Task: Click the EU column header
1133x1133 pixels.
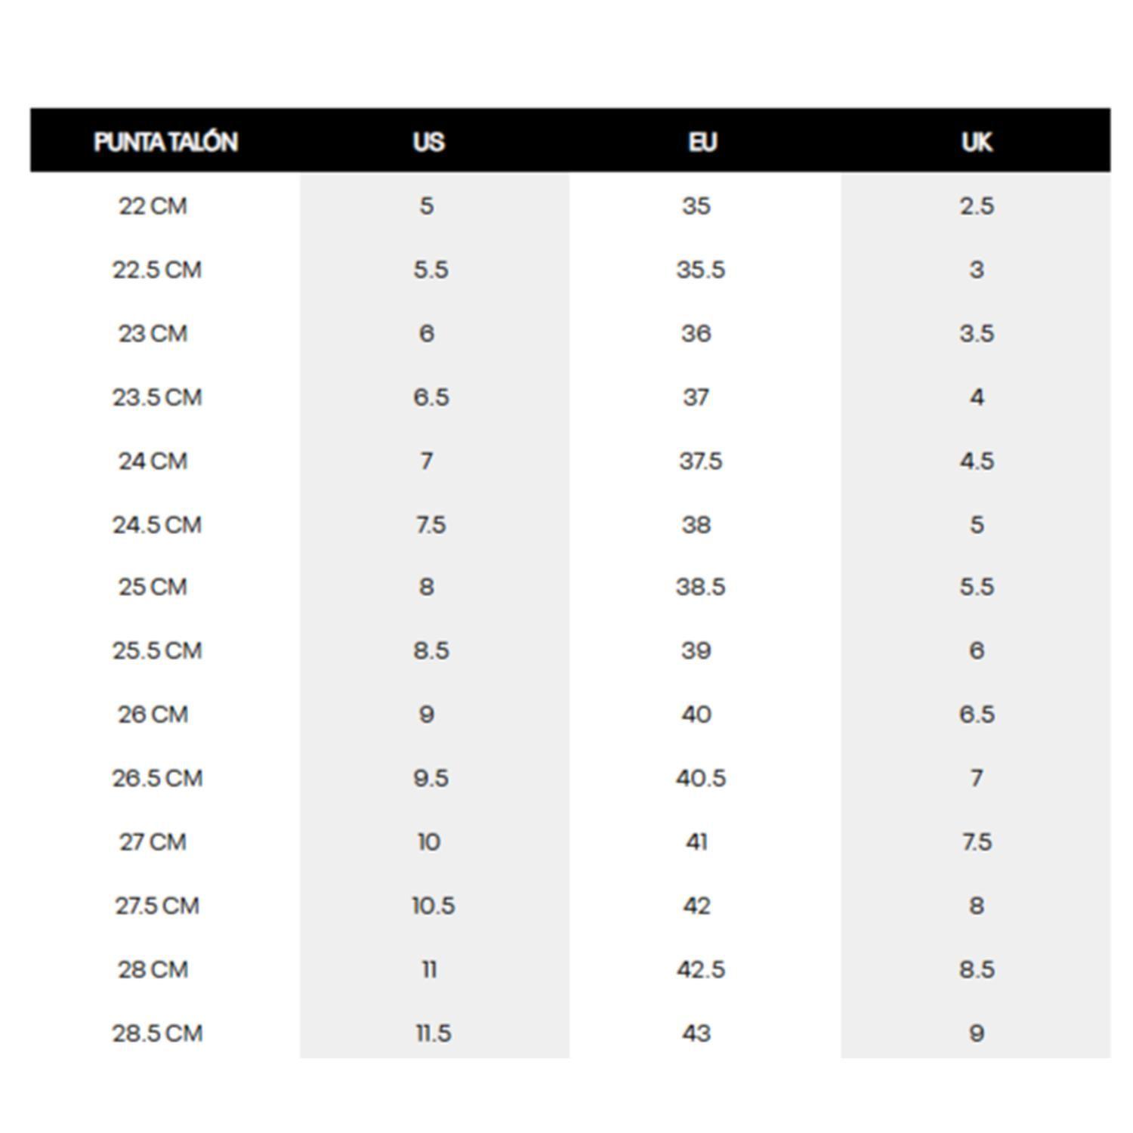Action: [702, 142]
